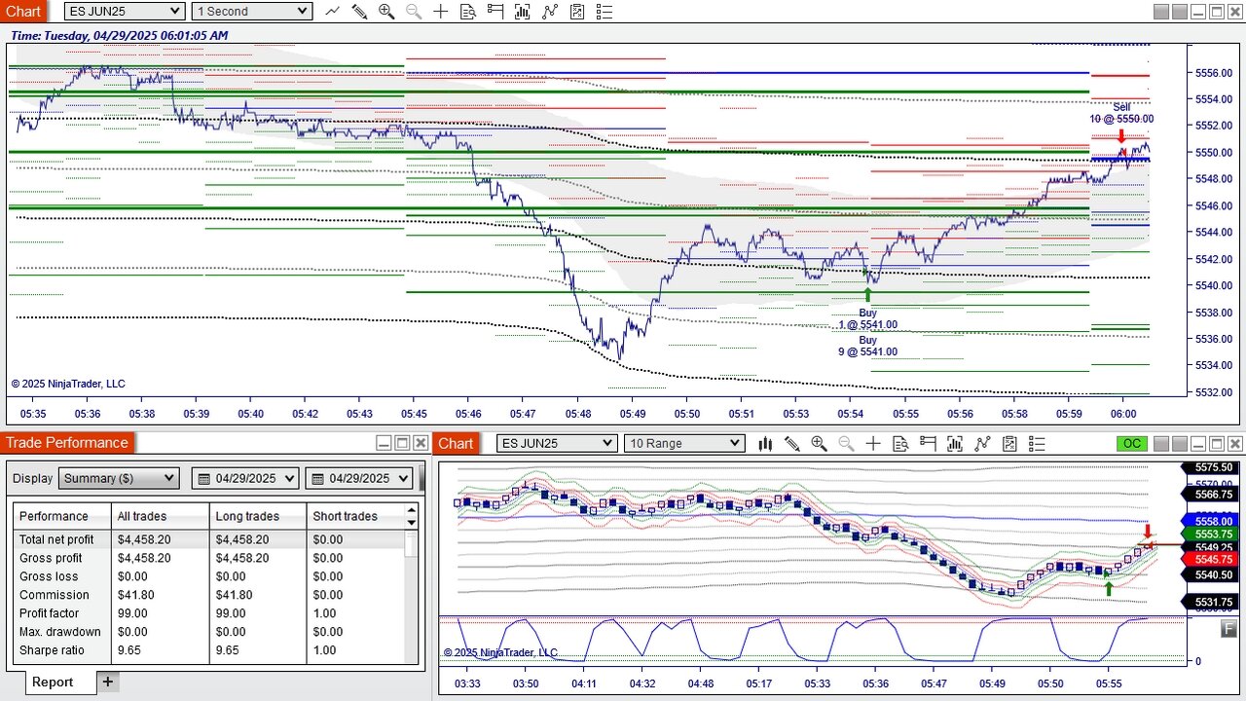Open drawing tools in the 10 Range chart

[x=791, y=444]
